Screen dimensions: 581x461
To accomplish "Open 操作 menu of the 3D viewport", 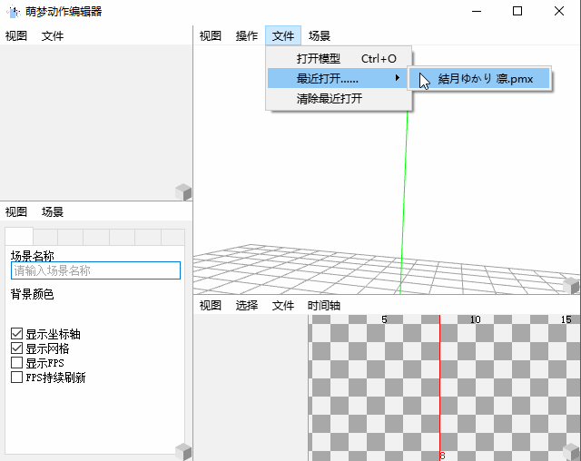I will [x=246, y=36].
